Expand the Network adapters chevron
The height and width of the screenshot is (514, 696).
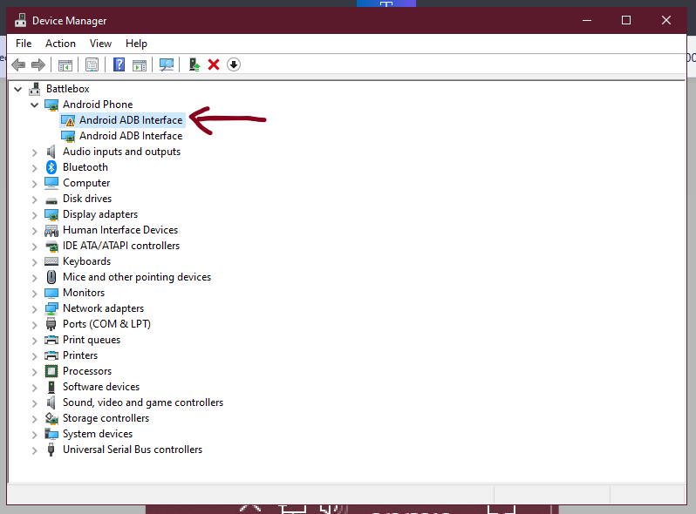click(x=34, y=309)
